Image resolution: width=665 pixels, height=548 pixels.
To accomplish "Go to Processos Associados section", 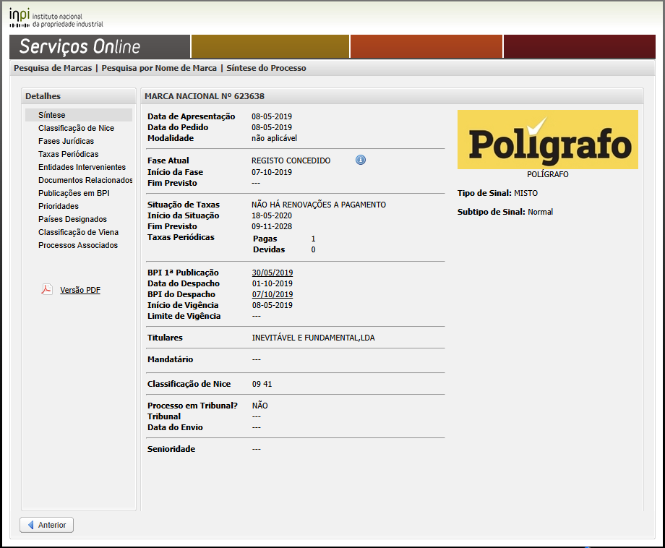I will (78, 245).
